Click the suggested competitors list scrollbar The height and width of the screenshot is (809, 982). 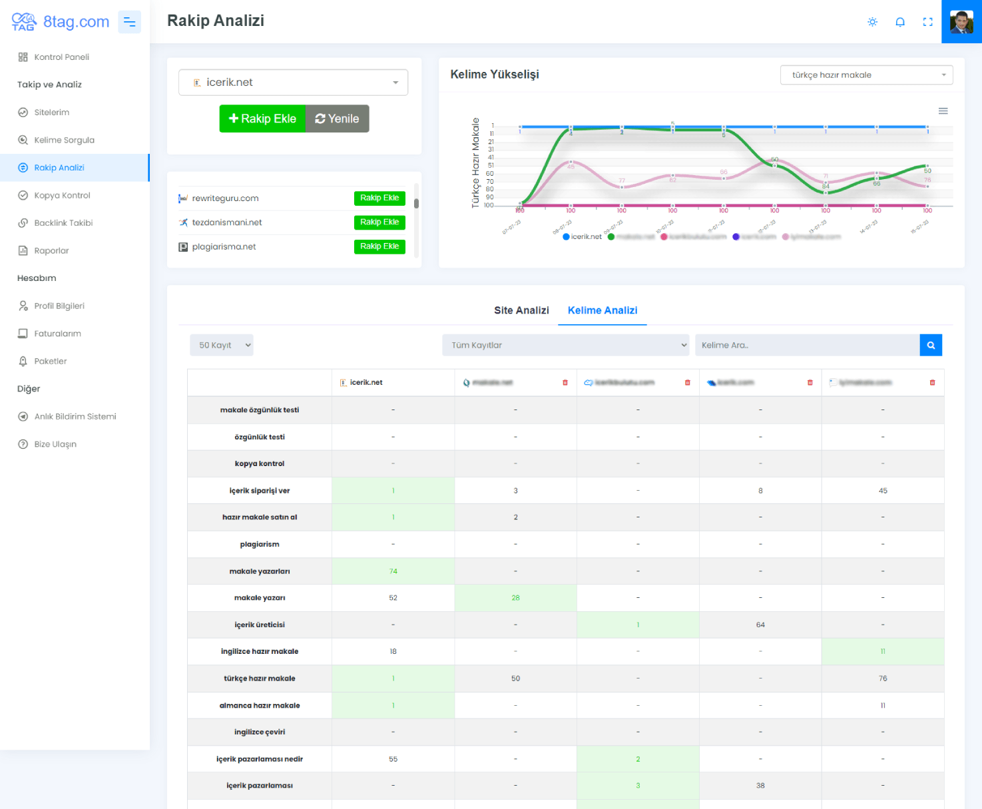(x=416, y=203)
